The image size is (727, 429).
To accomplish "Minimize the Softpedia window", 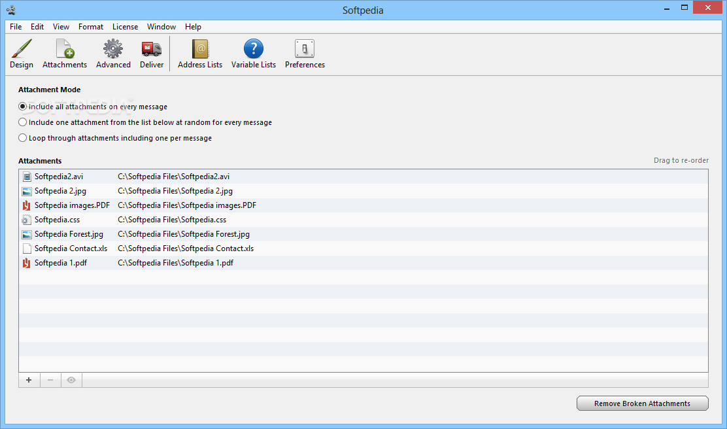I will click(667, 8).
